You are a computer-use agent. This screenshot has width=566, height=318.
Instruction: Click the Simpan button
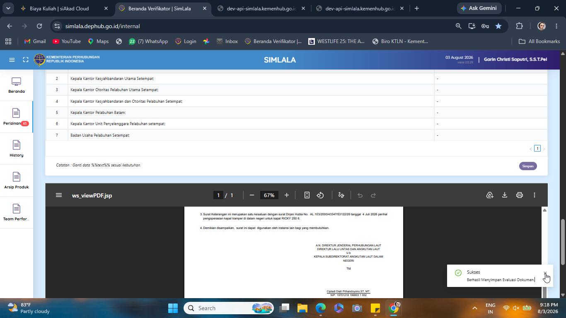tap(528, 166)
